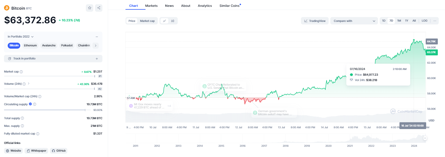
Task: Select the Ethereum portfolio chip
Action: [30, 46]
